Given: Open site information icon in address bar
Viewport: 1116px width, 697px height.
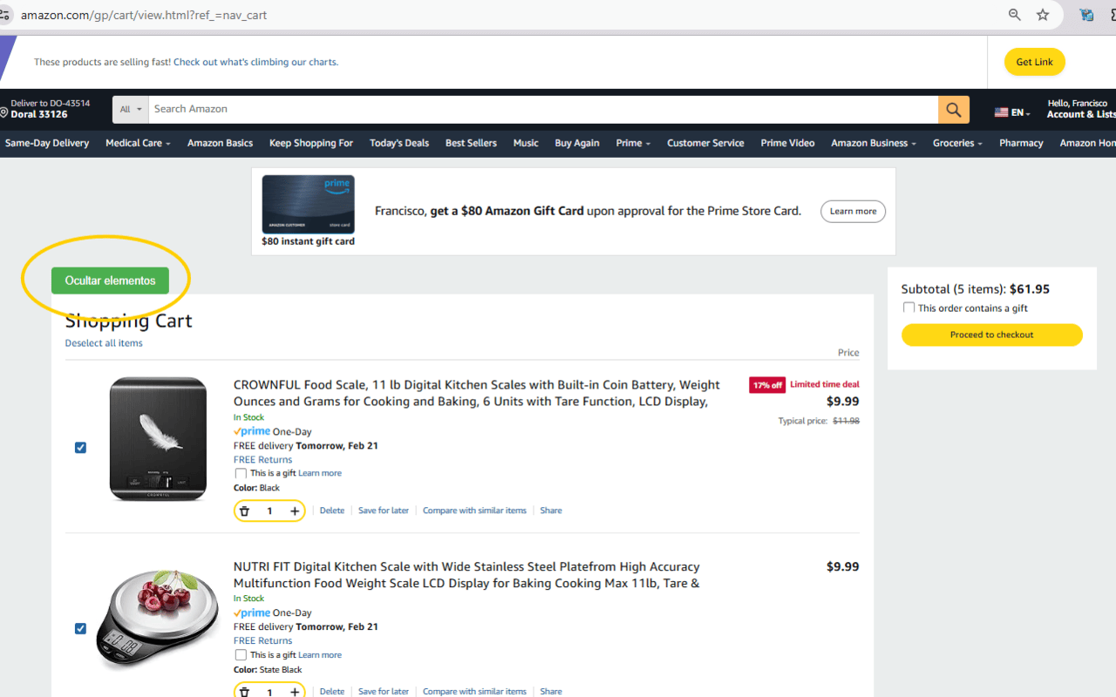Looking at the screenshot, I should pos(5,15).
